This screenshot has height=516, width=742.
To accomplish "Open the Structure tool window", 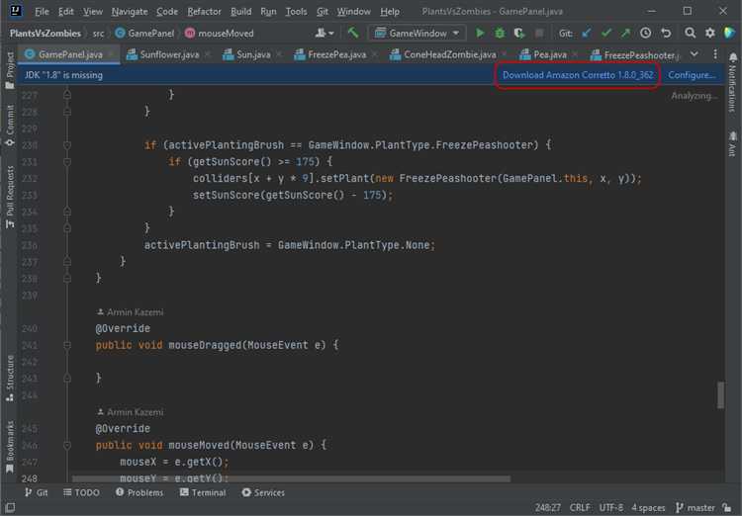I will coord(10,379).
